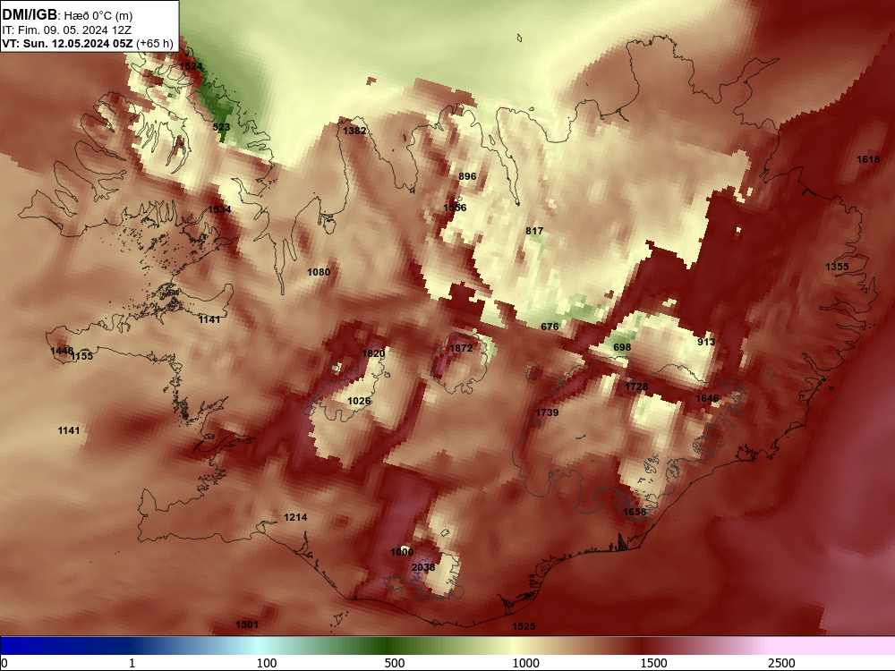Select the 1382 map value
Screen dimensions: 895x671
click(354, 131)
